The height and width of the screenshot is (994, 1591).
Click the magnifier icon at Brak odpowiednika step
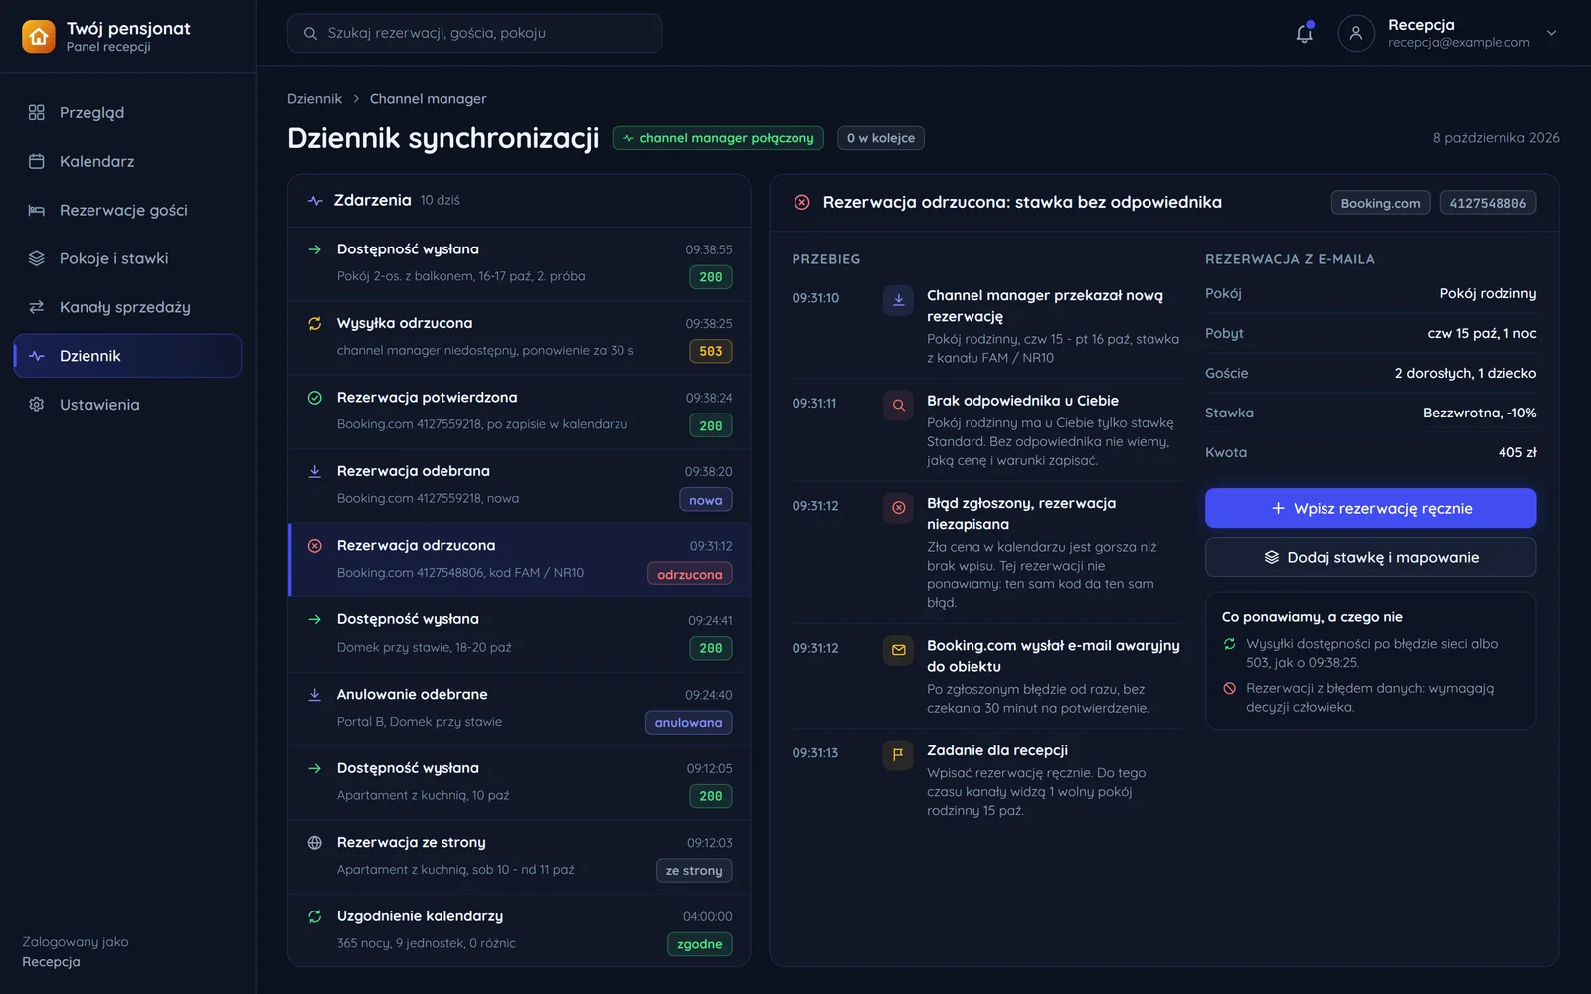click(x=898, y=406)
